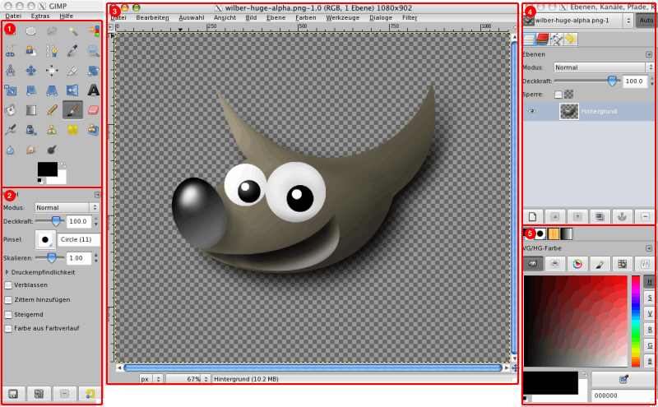658x407 pixels.
Task: Select the Pencil tool
Action: [x=52, y=109]
